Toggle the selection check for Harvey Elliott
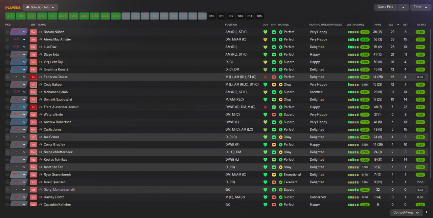Screen dimensions: 433x218 click(7, 197)
